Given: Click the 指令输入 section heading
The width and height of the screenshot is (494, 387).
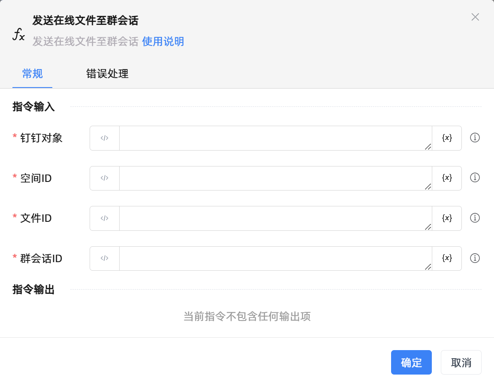Looking at the screenshot, I should pyautogui.click(x=33, y=106).
